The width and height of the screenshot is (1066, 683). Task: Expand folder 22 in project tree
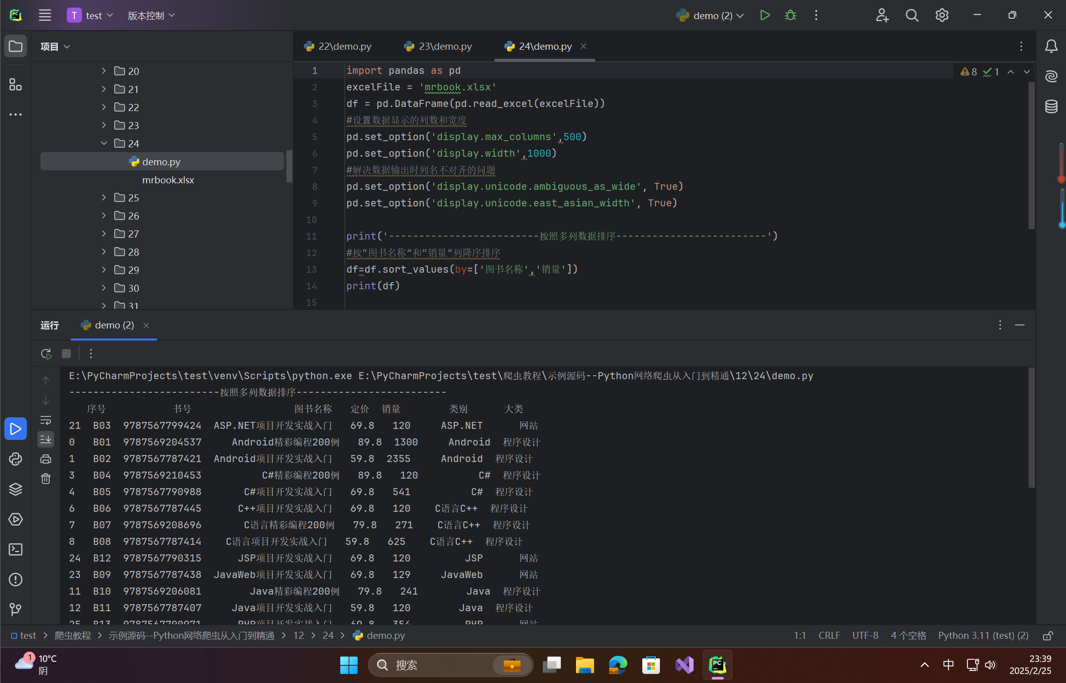pos(104,107)
